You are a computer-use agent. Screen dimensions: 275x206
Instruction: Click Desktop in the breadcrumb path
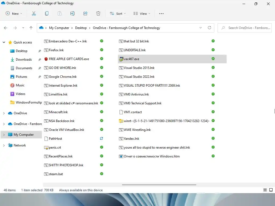click(x=81, y=28)
